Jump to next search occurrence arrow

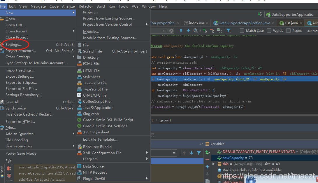(188, 30)
